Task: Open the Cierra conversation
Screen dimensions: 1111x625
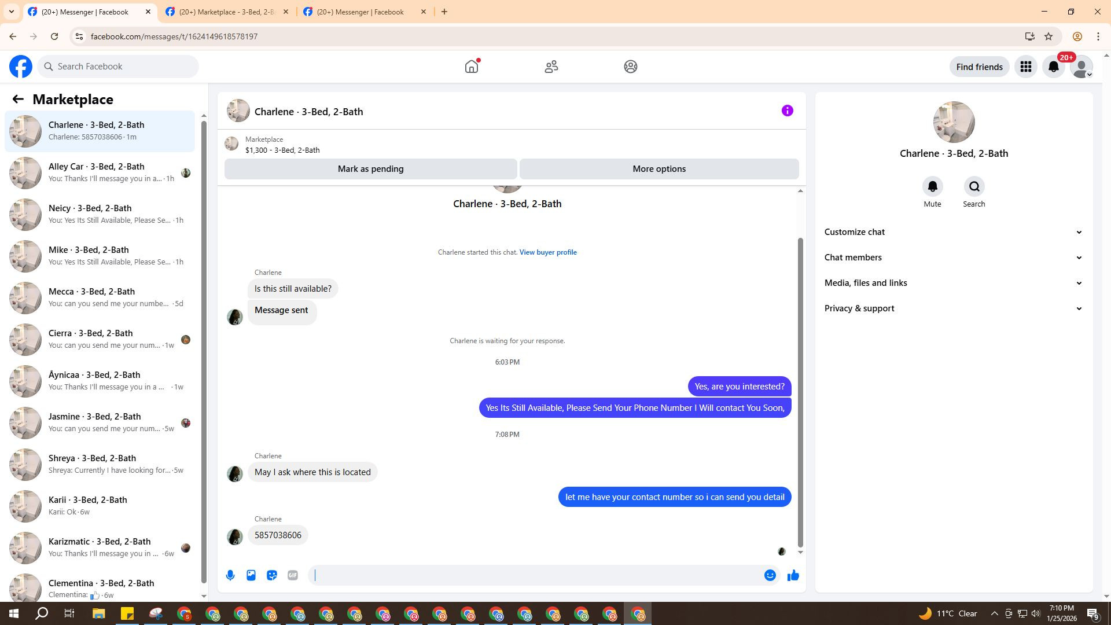Action: (100, 339)
